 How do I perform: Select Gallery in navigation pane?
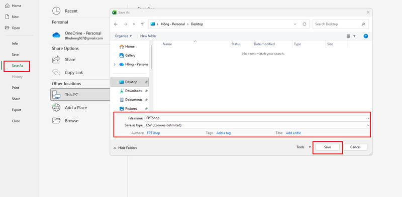[x=128, y=55]
